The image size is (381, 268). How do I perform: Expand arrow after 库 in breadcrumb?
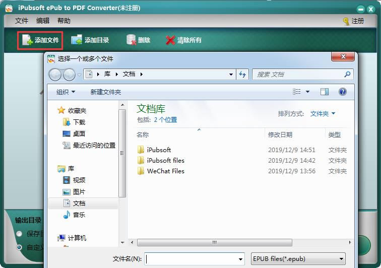tap(117, 75)
